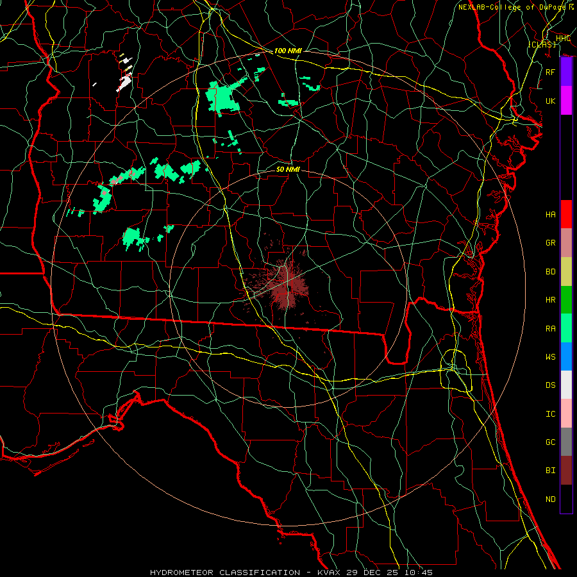This screenshot has width=577, height=577.
Task: Click the [CLAS] units label
Action: click(x=542, y=44)
